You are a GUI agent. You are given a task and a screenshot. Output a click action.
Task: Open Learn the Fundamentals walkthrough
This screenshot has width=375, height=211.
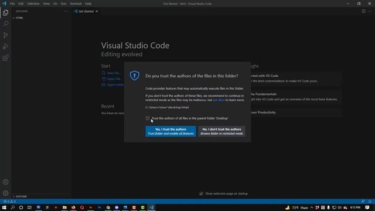pyautogui.click(x=296, y=97)
